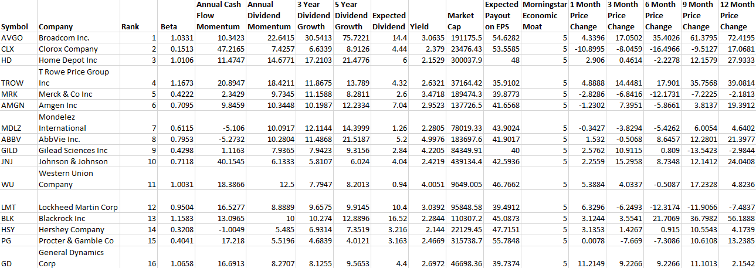Select the General Dynamics Corp cell
Viewport: 756px width, 268px height.
71,258
